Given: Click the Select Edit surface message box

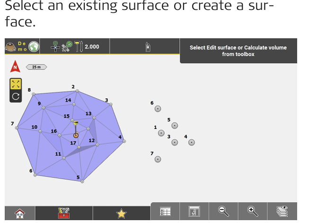Looking at the screenshot, I should point(238,51).
